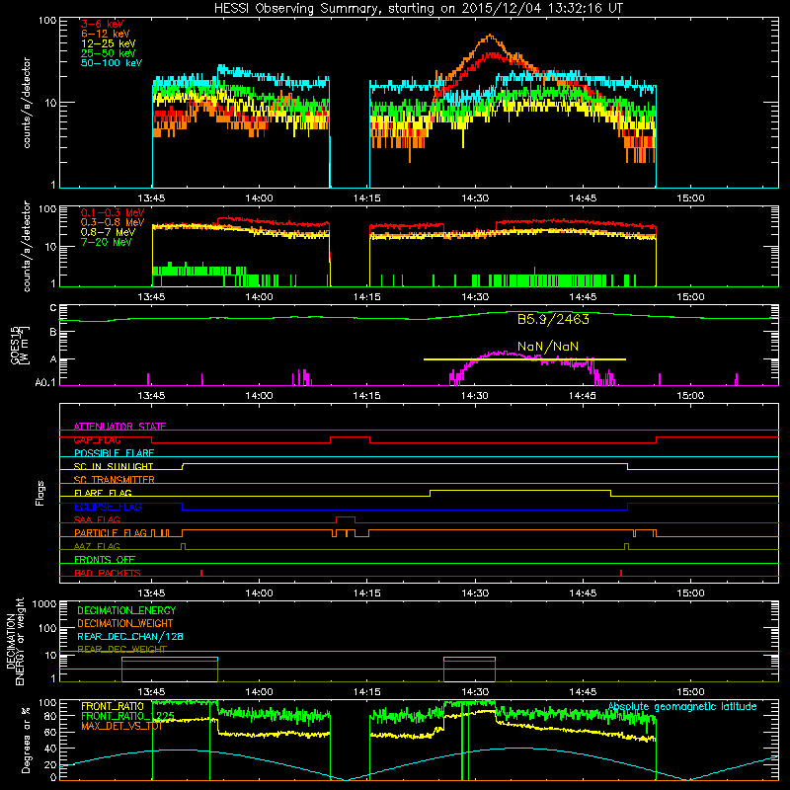
Task: Click the yellow flare interval bar in GOES panel
Action: (x=524, y=359)
